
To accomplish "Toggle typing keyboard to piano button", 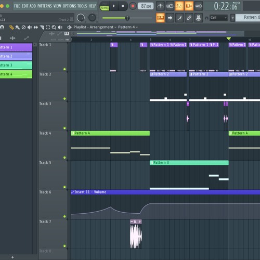I will click(x=160, y=18).
